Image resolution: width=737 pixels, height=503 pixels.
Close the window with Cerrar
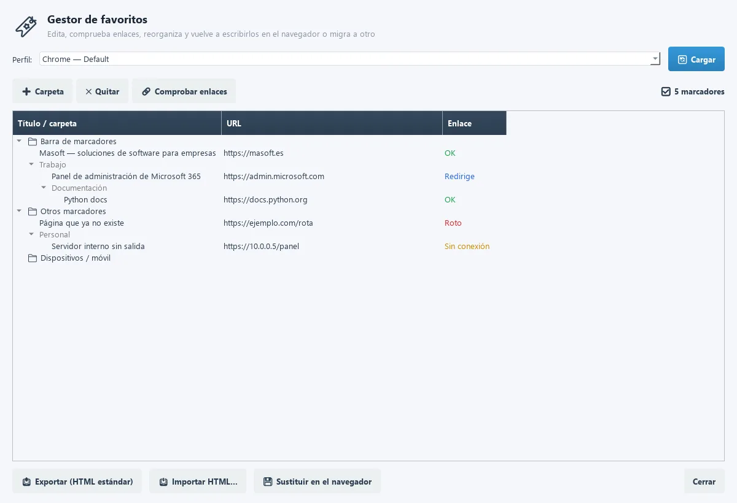704,482
